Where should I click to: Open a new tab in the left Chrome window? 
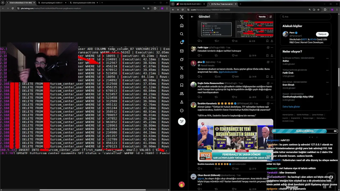(102, 3)
